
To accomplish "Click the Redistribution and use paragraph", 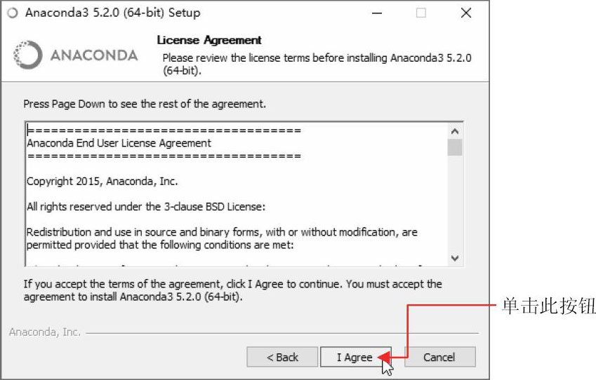I will [222, 238].
